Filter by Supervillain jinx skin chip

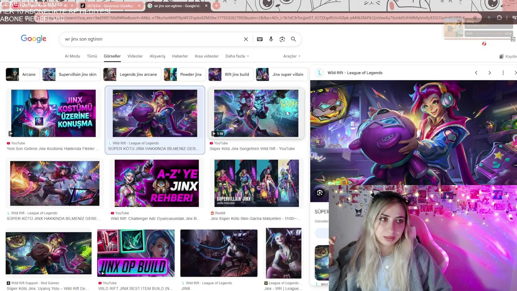click(x=71, y=74)
